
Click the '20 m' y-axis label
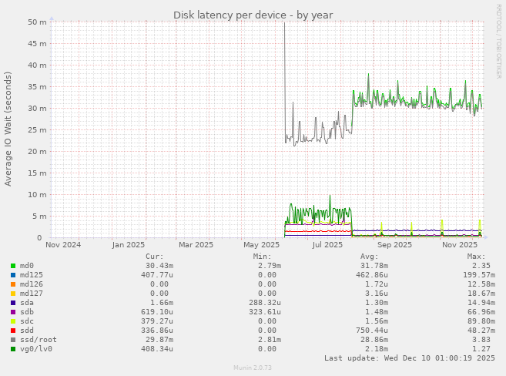pyautogui.click(x=38, y=152)
